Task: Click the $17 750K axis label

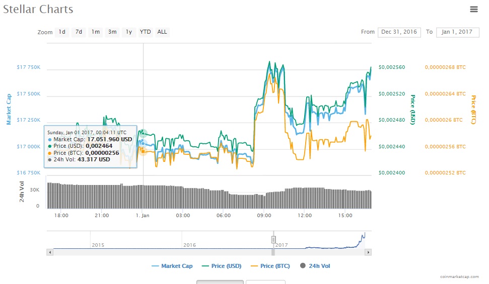Action: (28, 67)
